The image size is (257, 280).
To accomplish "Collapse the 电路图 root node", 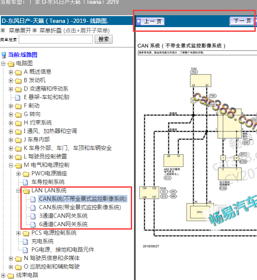I will pos(3,64).
